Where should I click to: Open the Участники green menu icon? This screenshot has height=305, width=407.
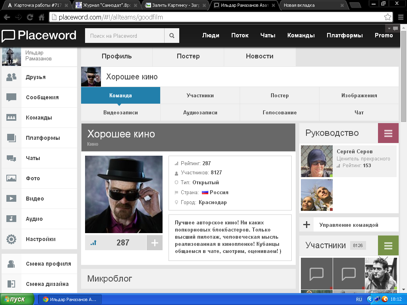[x=388, y=245]
